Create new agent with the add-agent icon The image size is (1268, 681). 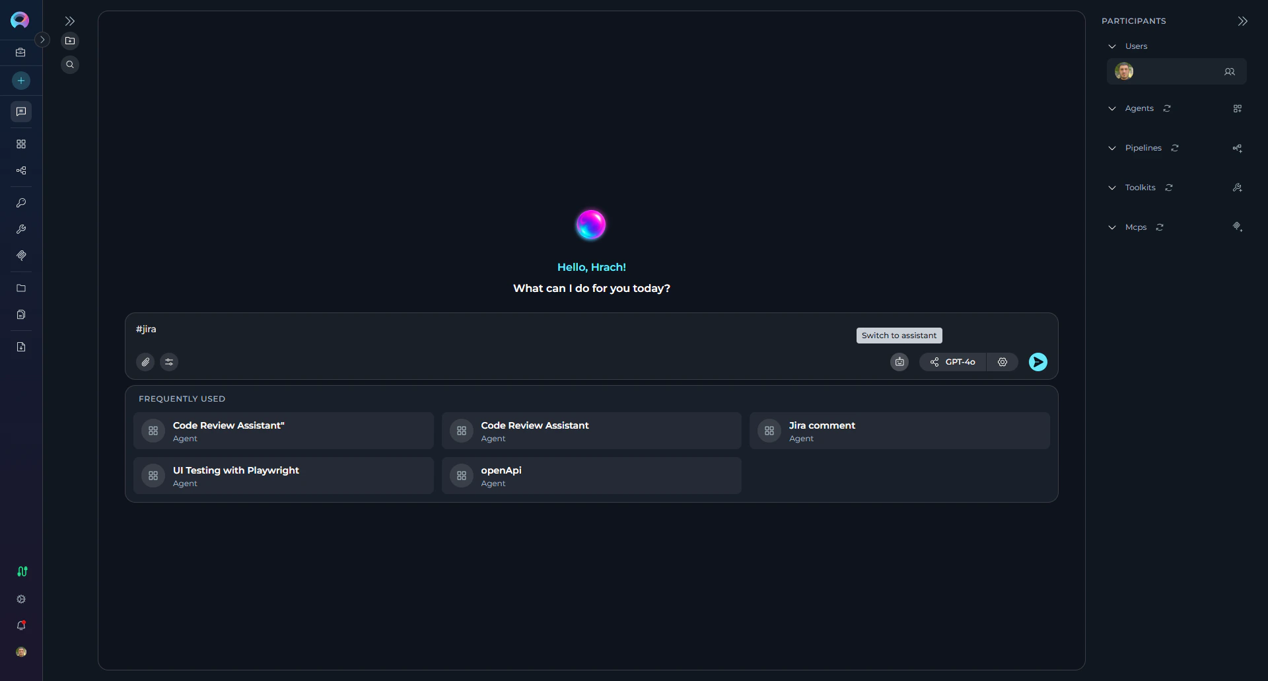pyautogui.click(x=1238, y=108)
